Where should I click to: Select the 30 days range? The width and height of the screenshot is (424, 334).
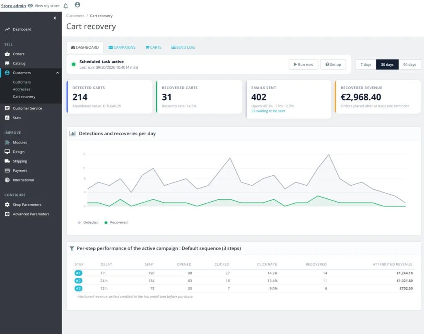tap(387, 64)
